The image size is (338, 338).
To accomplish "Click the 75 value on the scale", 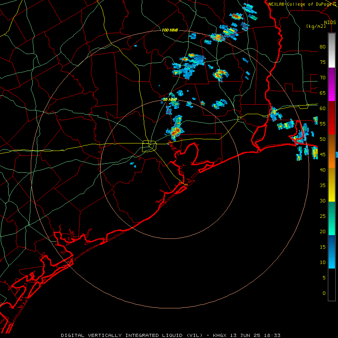I will point(323,62).
